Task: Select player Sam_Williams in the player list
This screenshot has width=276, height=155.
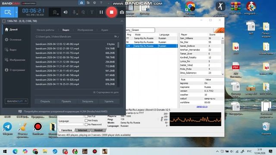Action: pos(200,38)
